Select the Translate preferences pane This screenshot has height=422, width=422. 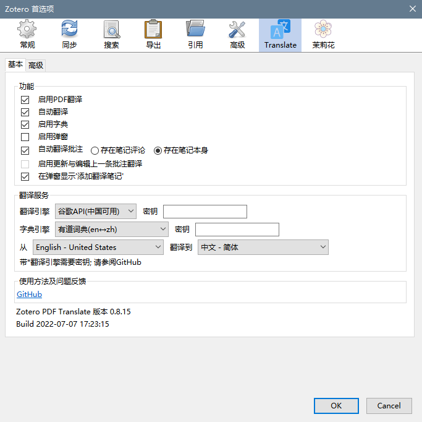(x=280, y=35)
